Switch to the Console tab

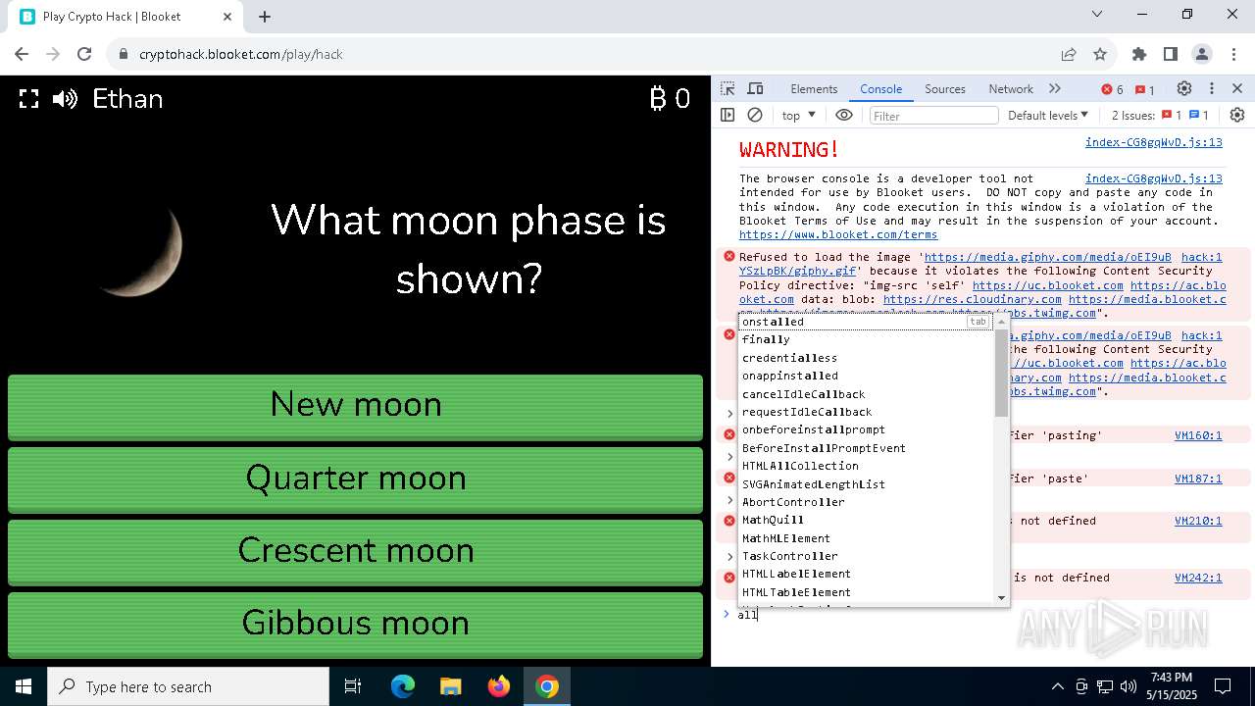(x=880, y=88)
